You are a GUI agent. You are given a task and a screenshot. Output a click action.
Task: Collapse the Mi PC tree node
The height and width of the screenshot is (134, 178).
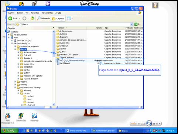tap(8, 38)
